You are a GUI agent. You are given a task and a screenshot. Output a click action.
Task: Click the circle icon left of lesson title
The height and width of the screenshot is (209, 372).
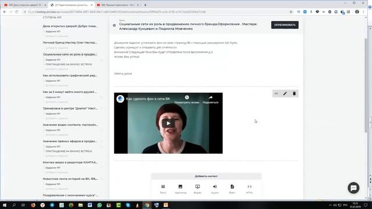[x=115, y=26]
